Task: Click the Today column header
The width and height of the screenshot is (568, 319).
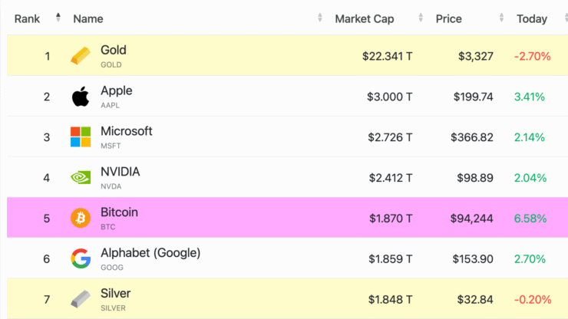Action: click(532, 19)
